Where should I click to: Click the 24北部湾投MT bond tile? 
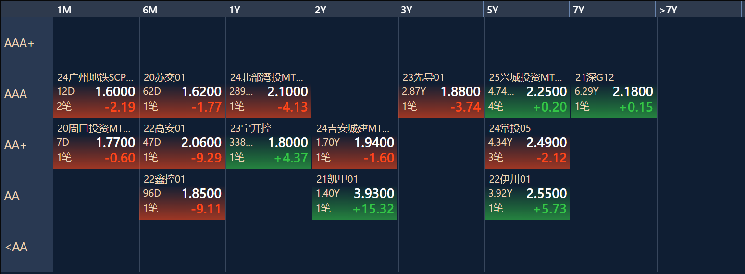point(268,93)
